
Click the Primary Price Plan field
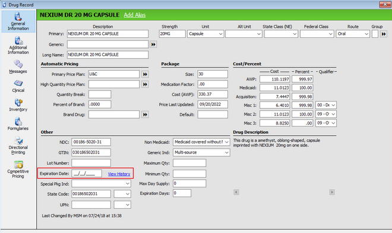114,74
